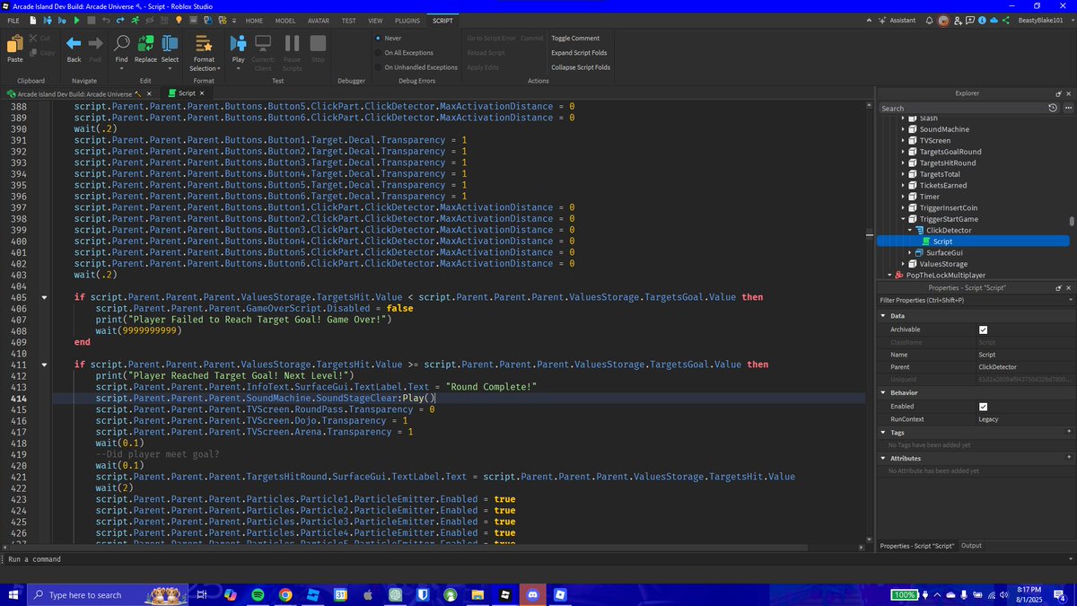Click the Back navigation arrow
This screenshot has width=1077, height=606.
pyautogui.click(x=74, y=44)
